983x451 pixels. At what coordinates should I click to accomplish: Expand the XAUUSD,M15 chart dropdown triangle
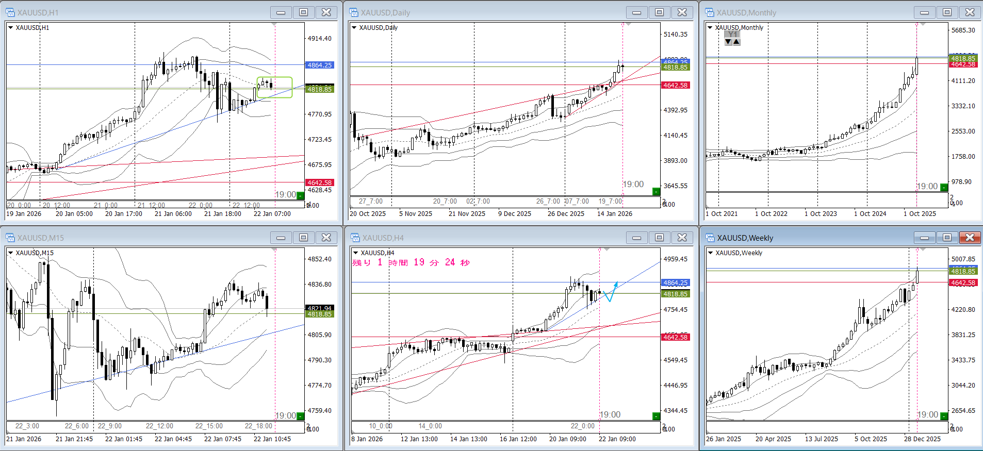[10, 253]
